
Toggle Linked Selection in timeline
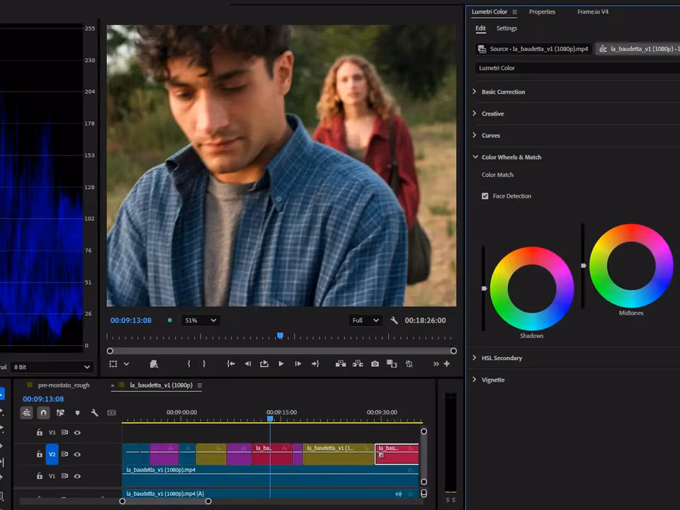[60, 413]
